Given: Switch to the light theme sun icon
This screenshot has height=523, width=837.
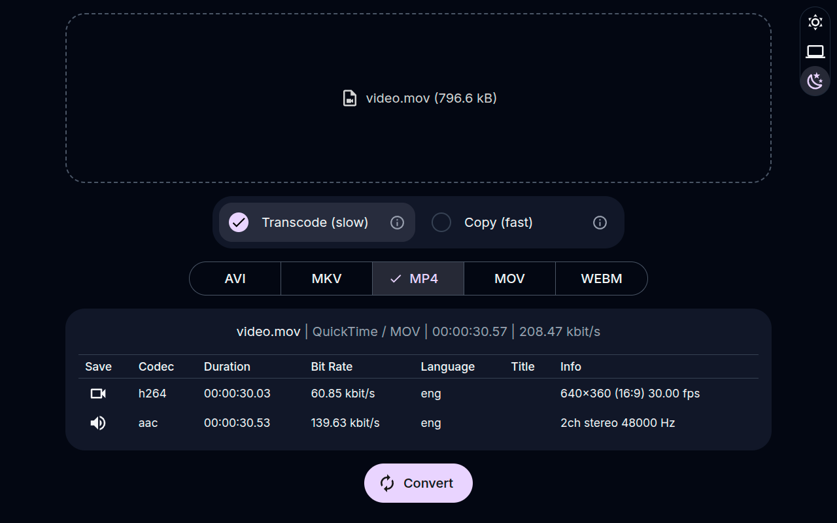Looking at the screenshot, I should point(815,22).
